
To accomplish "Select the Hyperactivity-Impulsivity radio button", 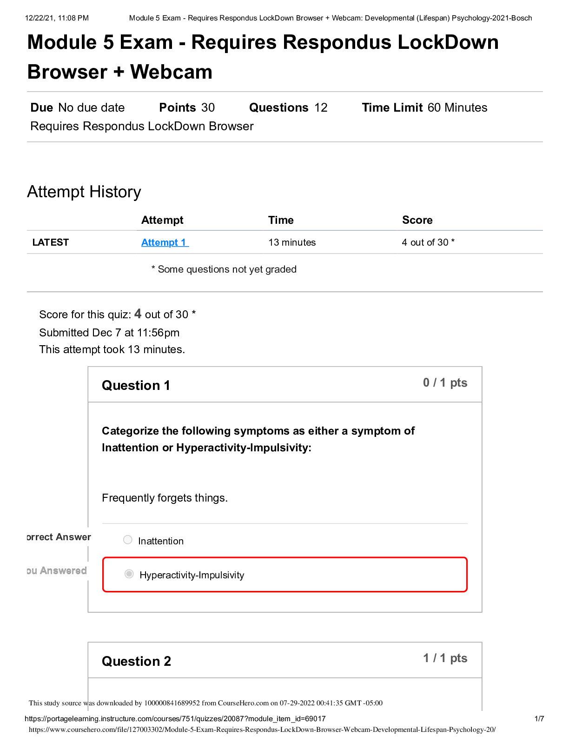I will 129,574.
